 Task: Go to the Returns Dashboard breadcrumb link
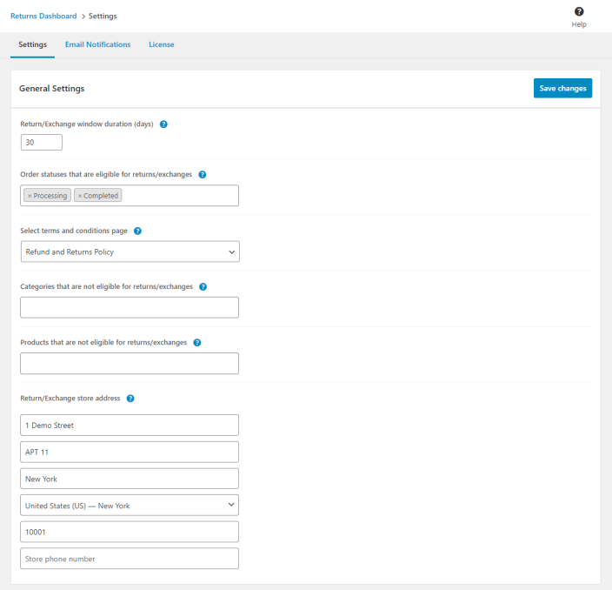[43, 16]
